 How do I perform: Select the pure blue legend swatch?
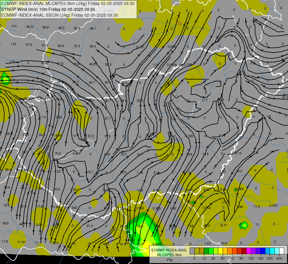coord(263,251)
